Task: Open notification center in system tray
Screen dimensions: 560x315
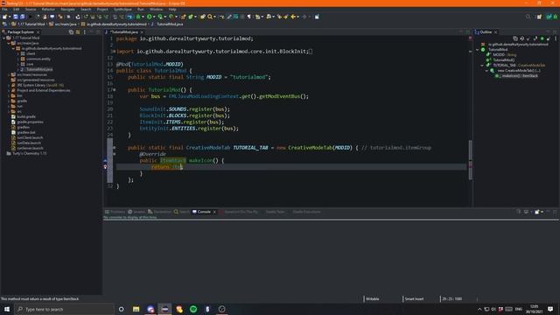Action: [x=550, y=309]
